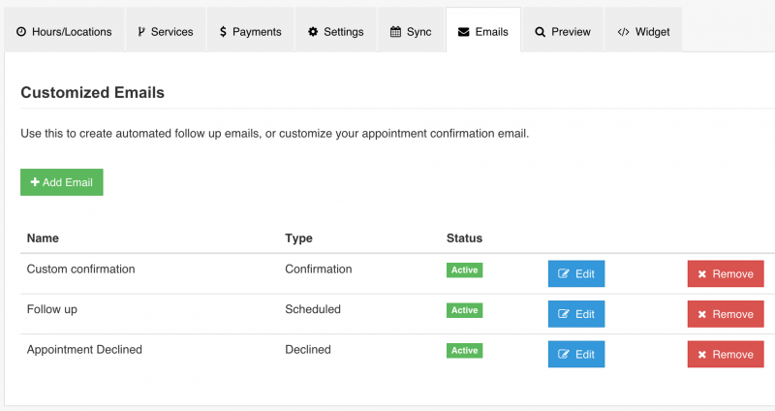Click the Add Email button
The width and height of the screenshot is (775, 411).
click(x=62, y=182)
